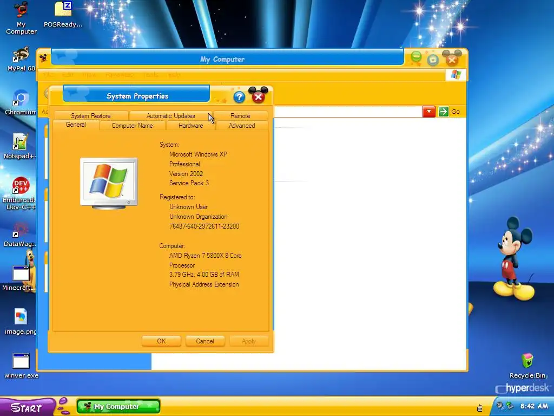
Task: Click the System Properties help question-mark button
Action: coord(239,97)
